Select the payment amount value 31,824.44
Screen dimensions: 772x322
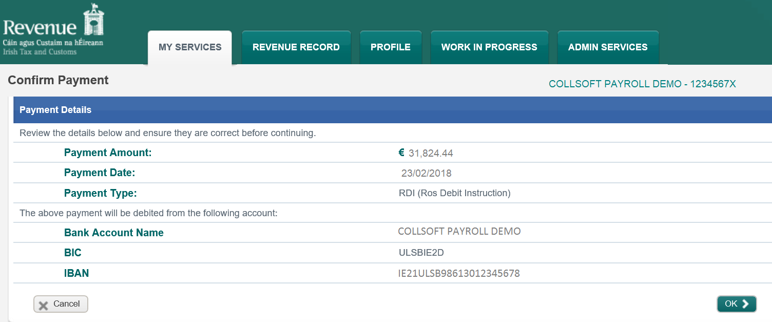431,153
